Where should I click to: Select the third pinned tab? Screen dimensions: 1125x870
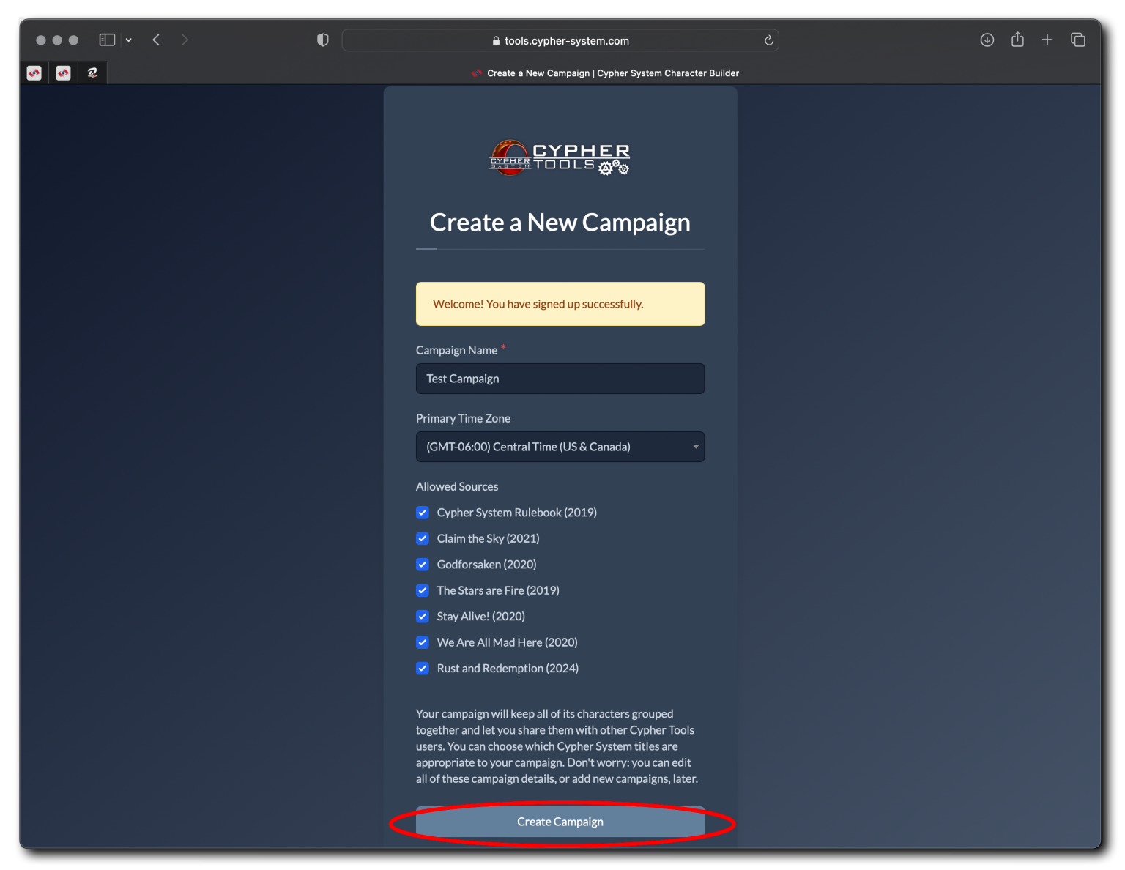click(x=92, y=73)
